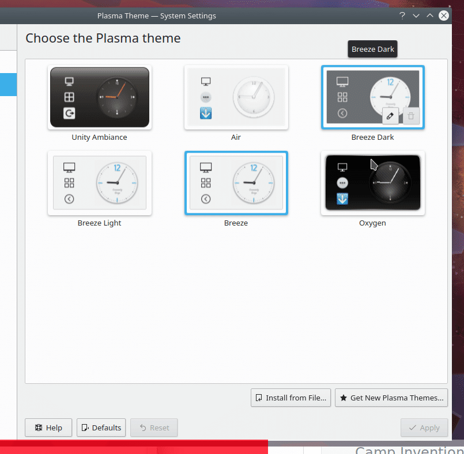Screen dimensions: 464x454
Task: Click the Apply button
Action: coord(424,428)
